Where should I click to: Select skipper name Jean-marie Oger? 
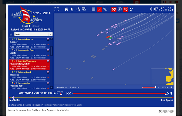point(26,50)
